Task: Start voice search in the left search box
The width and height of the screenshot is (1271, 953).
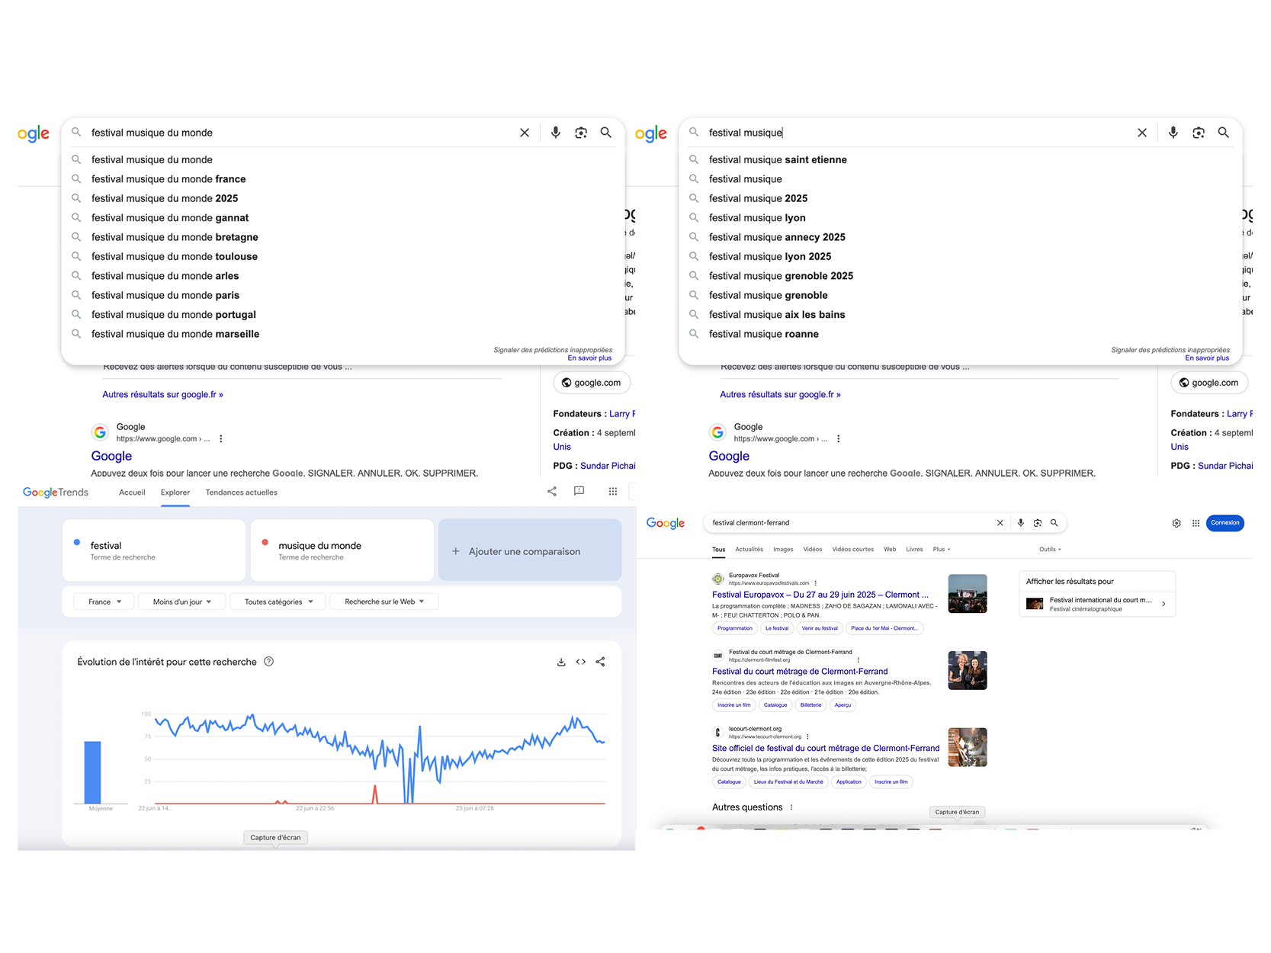Action: (x=556, y=133)
